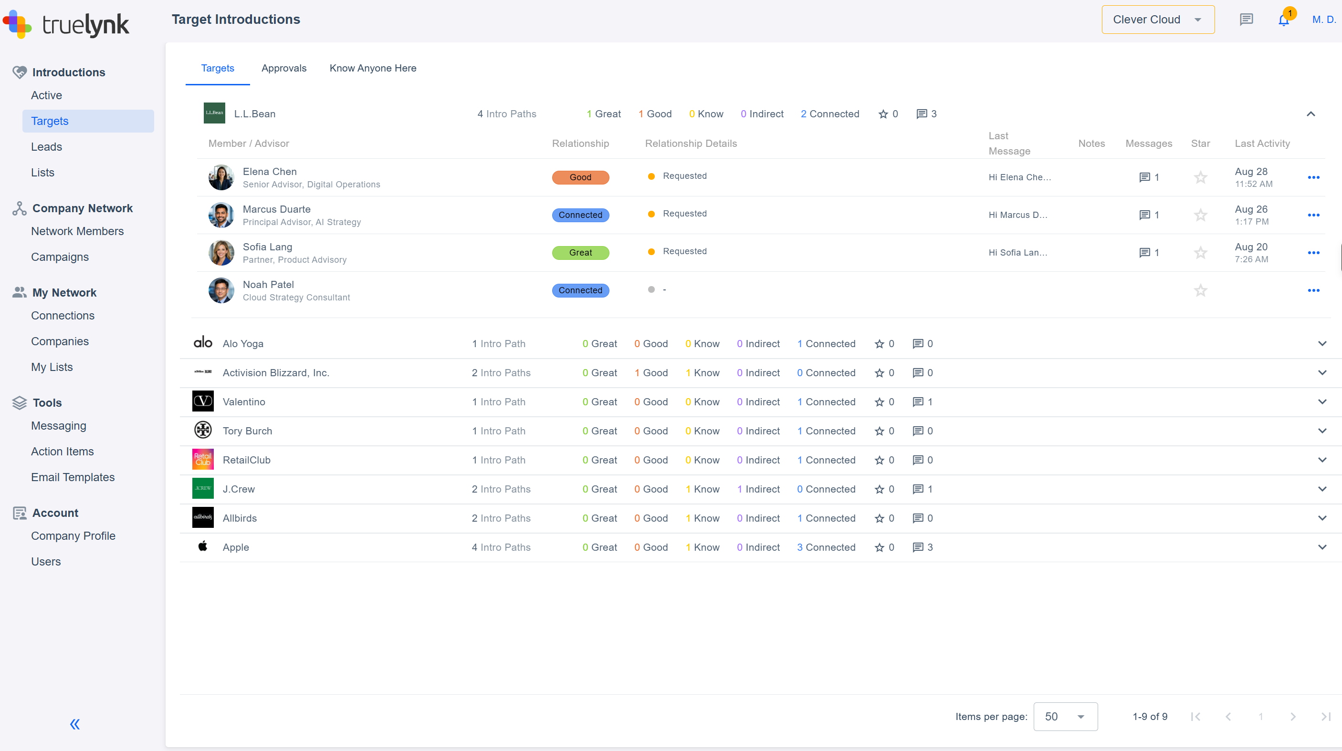This screenshot has width=1342, height=751.
Task: Expand the J.Crew row
Action: (1322, 489)
